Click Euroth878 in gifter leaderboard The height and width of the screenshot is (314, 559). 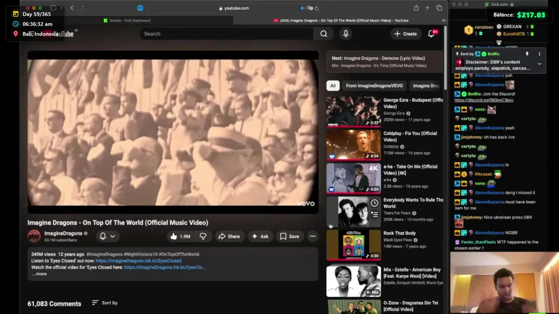pyautogui.click(x=514, y=34)
